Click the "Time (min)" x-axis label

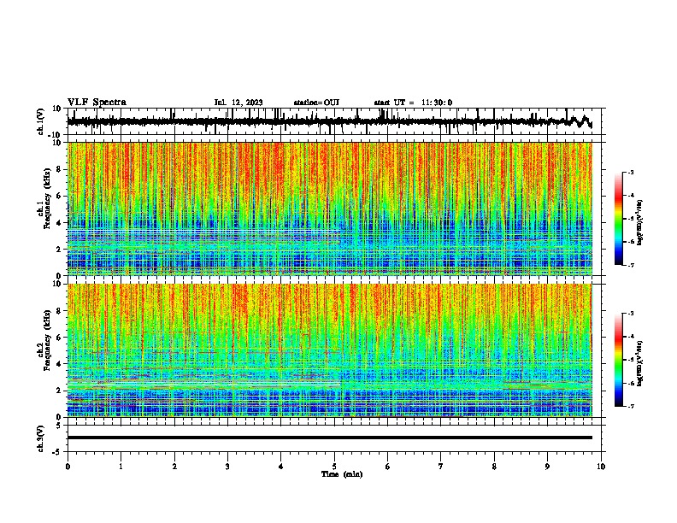click(x=342, y=474)
